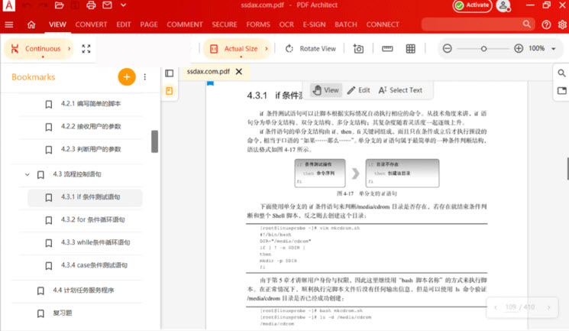569x331 pixels.
Task: Click Rotate View button
Action: click(310, 49)
